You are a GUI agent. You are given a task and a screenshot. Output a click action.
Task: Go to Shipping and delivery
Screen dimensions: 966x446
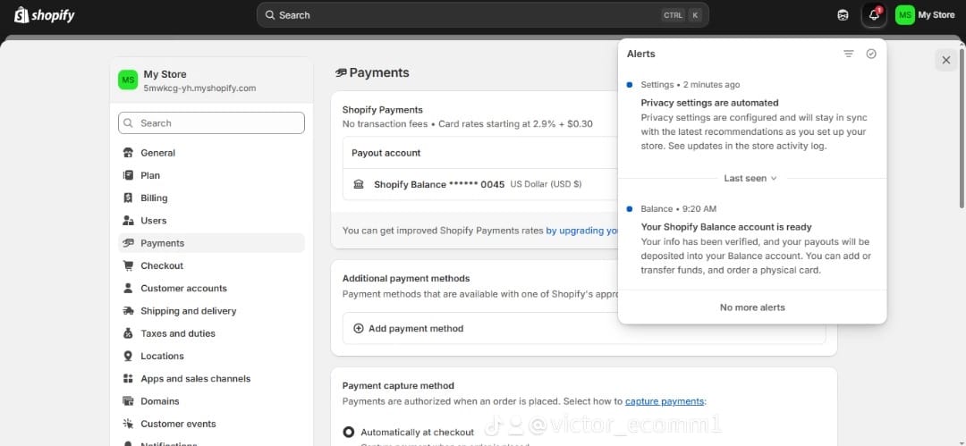pos(211,310)
